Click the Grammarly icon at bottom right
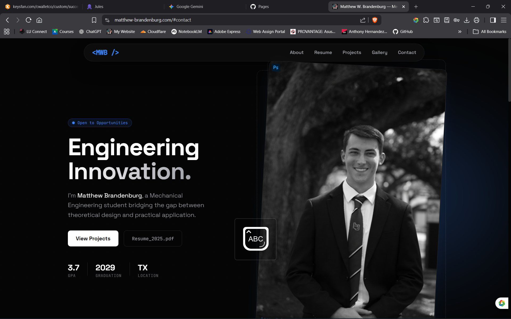The image size is (511, 319). [502, 303]
